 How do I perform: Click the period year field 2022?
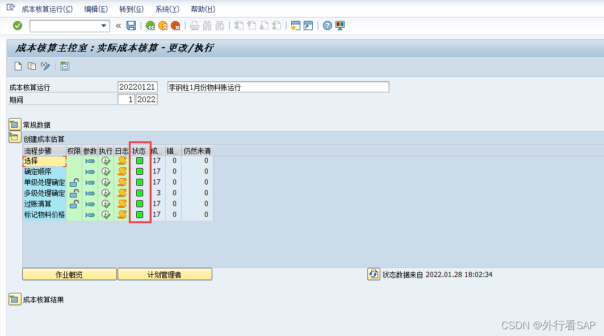(x=146, y=99)
